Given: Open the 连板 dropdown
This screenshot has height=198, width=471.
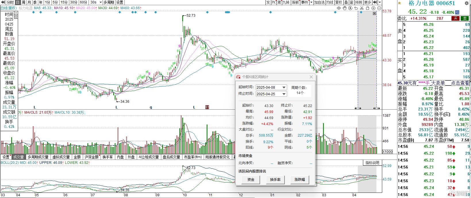Looking at the screenshot, I should click(296, 2).
